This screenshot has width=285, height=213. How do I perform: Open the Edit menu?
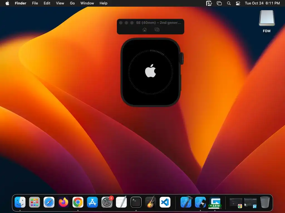pos(47,3)
